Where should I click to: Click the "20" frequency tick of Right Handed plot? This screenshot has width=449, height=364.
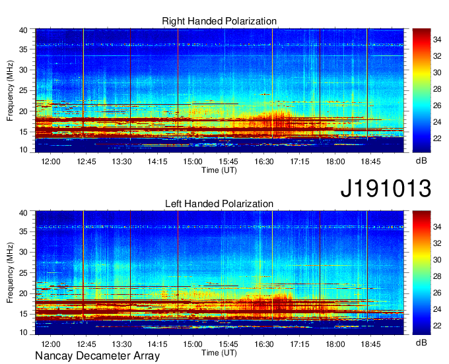tap(24, 111)
